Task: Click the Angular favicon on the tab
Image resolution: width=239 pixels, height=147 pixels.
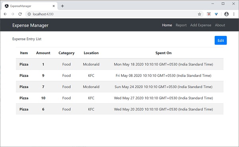Action: click(x=6, y=6)
